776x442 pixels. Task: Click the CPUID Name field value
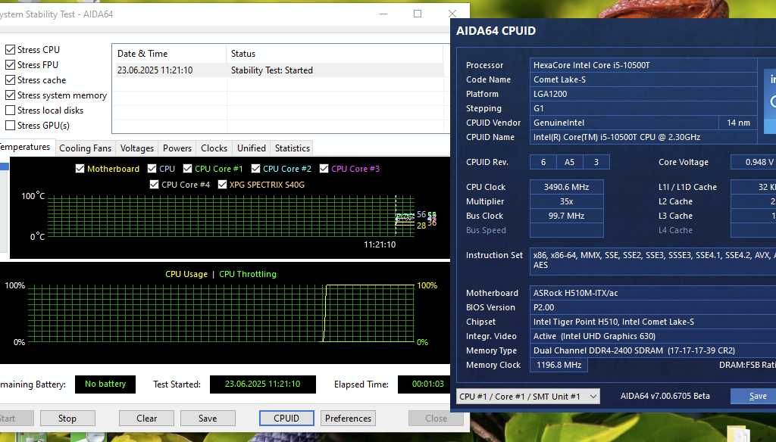pos(643,137)
